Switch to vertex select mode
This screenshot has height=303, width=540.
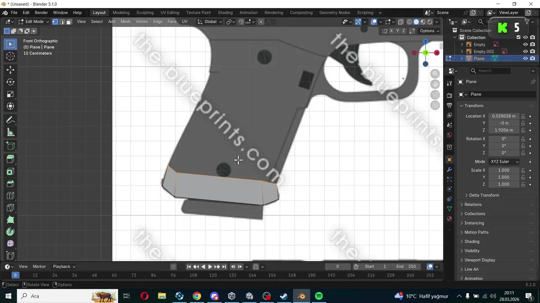pyautogui.click(x=55, y=21)
